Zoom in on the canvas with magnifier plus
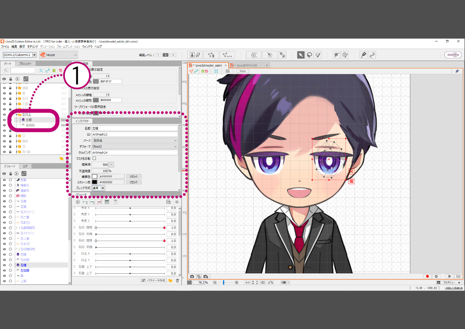This screenshot has height=329, width=465. (x=236, y=282)
